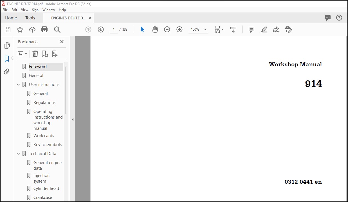Screen dimensions: 348x202
Task: Open the Help menu
Action: click(x=62, y=10)
